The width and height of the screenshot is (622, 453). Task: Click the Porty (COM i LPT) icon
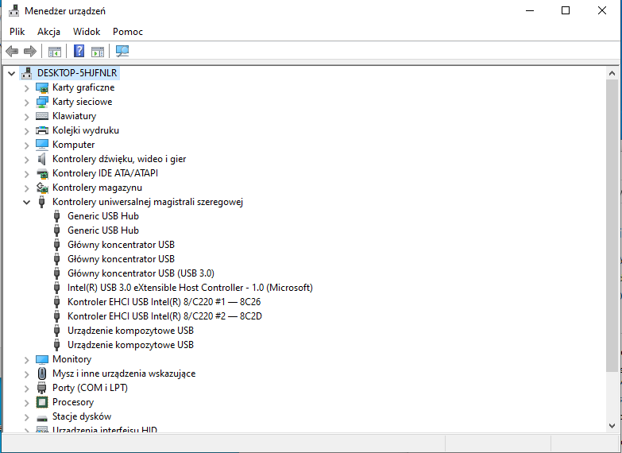click(x=41, y=388)
